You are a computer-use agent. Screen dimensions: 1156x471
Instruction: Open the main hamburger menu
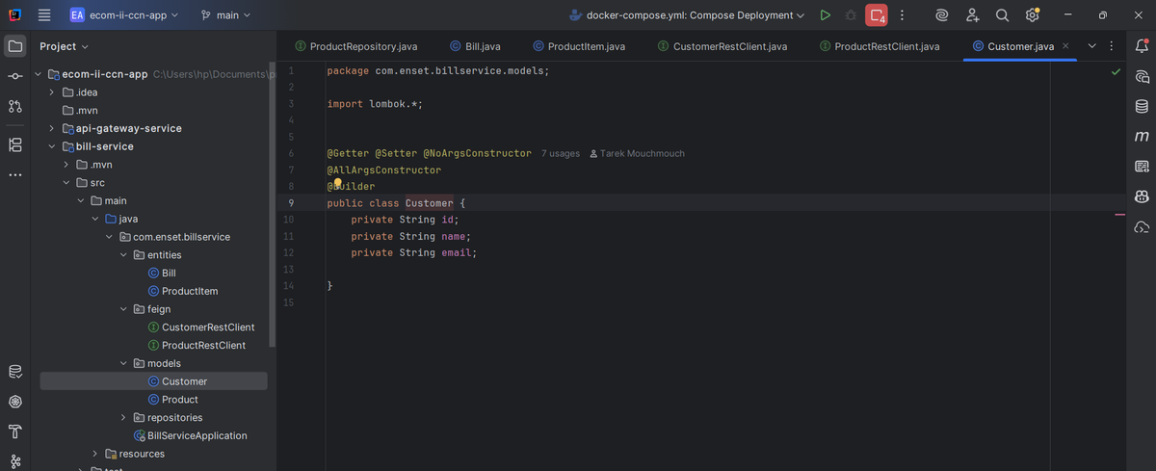point(44,15)
